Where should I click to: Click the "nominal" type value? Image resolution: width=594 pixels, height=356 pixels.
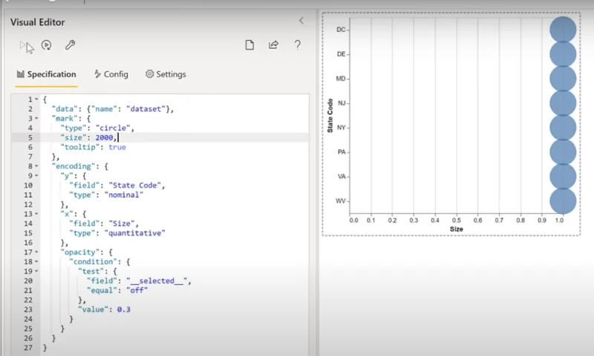(x=124, y=195)
